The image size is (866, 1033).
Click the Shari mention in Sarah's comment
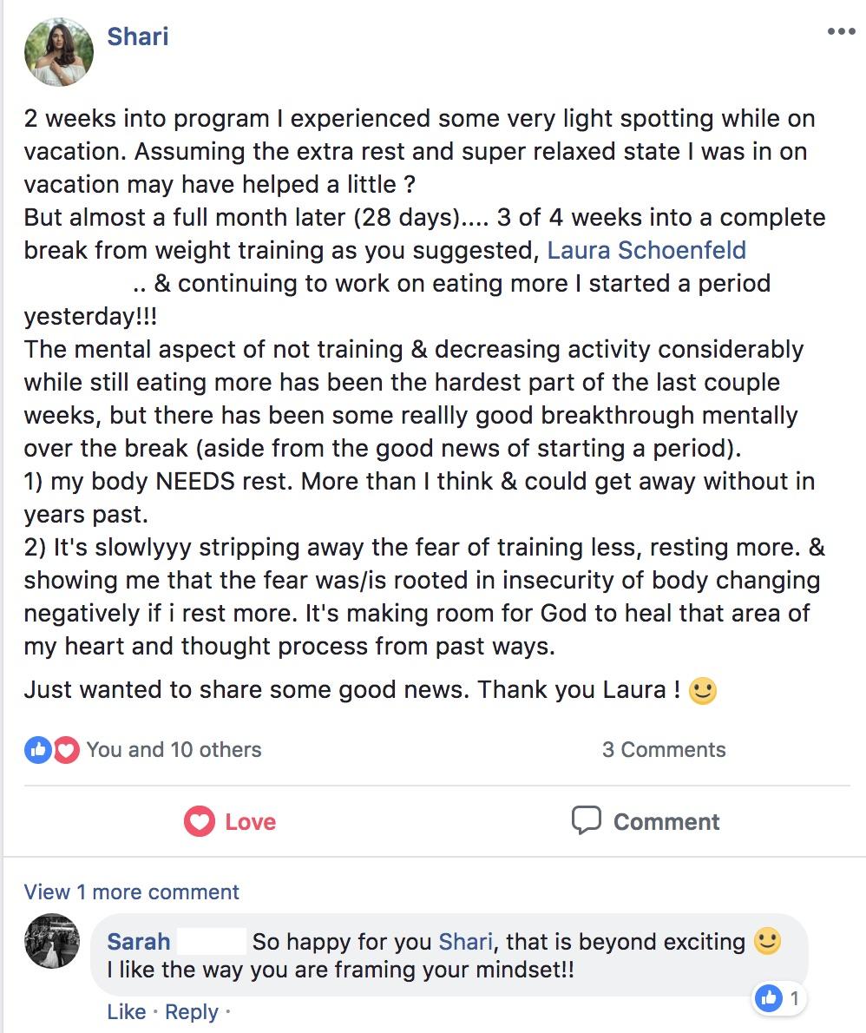(x=466, y=942)
